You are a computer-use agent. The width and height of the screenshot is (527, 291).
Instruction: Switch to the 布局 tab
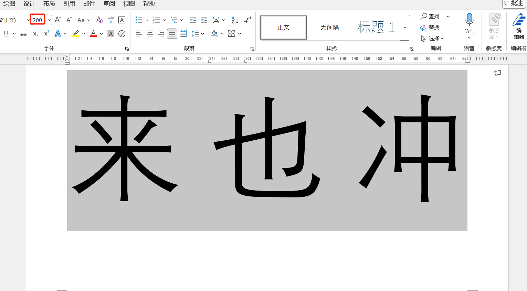point(49,4)
